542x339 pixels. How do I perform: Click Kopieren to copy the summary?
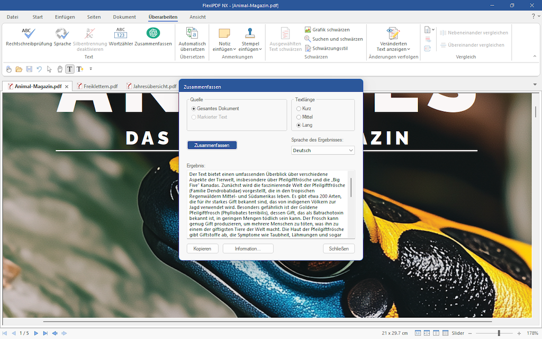pyautogui.click(x=202, y=248)
